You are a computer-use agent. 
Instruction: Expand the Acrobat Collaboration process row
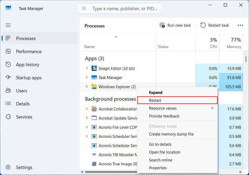pos(87,109)
